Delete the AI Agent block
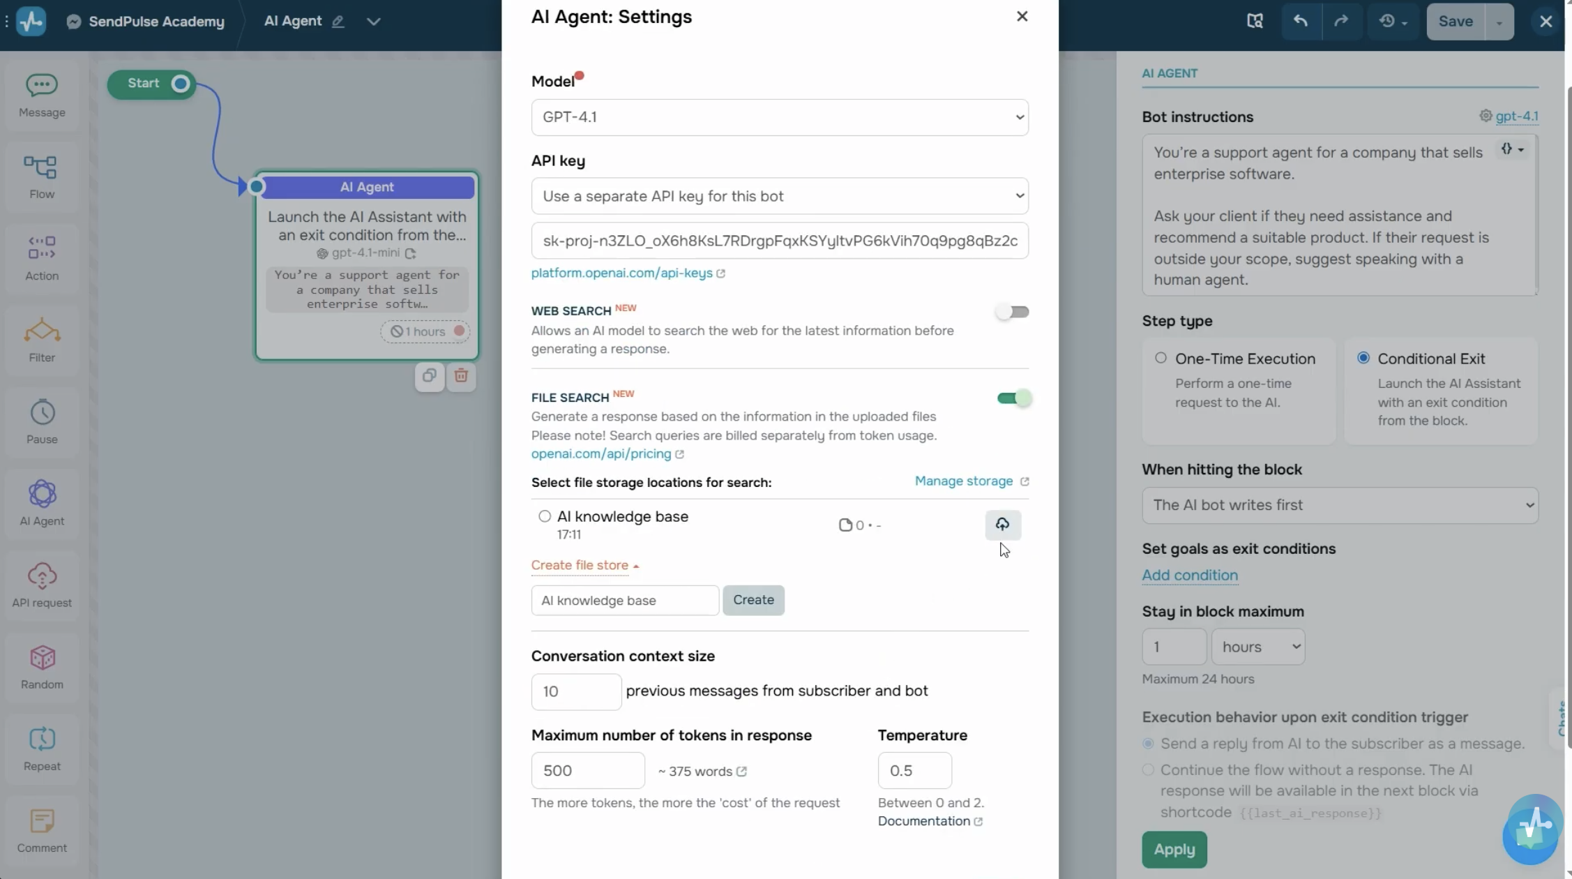 point(461,376)
